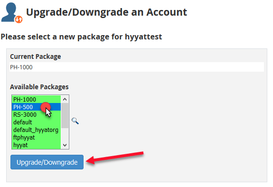Screen dimensions: 273x187
Task: Click the scrollbar track below the thumb
Action: [x=65, y=135]
